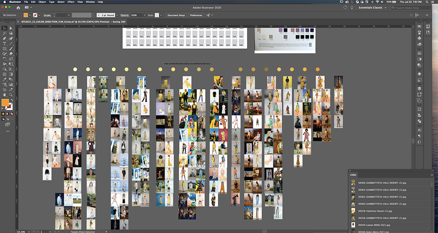Activate the Eyedropper tool

click(x=4, y=79)
